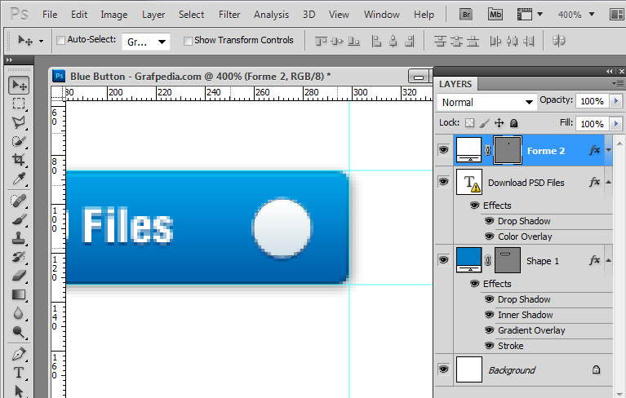
Task: Open the Fill slider arrow
Action: point(616,124)
